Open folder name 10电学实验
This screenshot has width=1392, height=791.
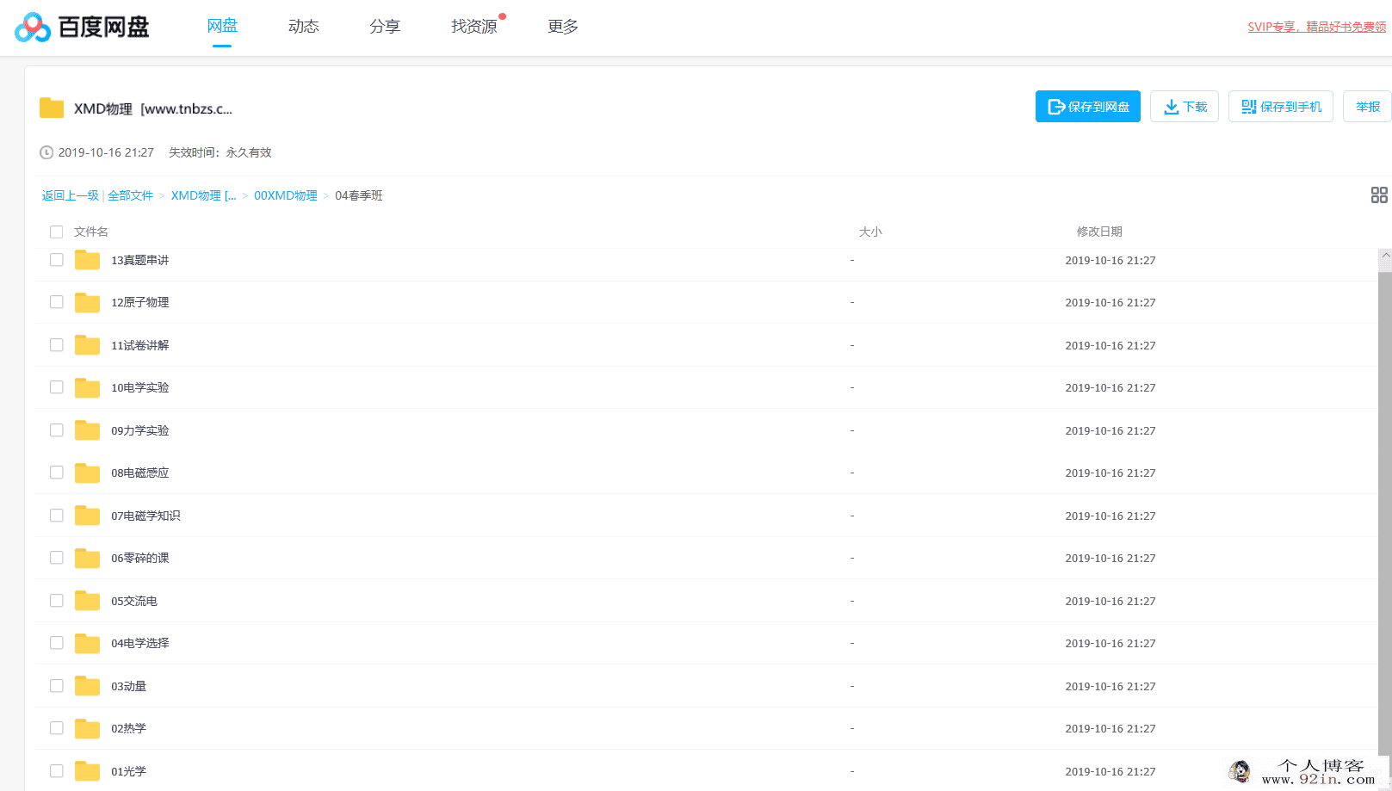[x=140, y=387]
